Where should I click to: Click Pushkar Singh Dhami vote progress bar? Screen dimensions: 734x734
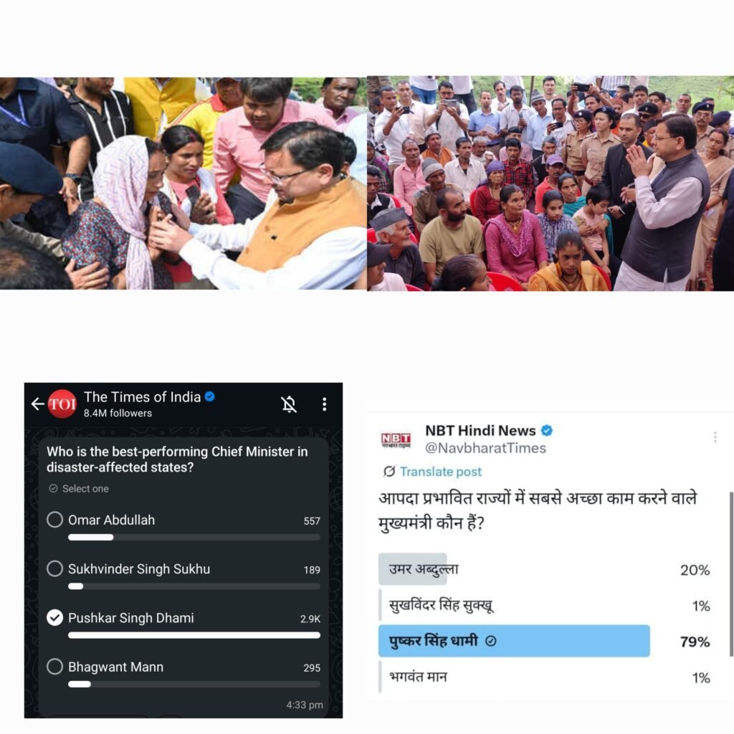click(194, 635)
